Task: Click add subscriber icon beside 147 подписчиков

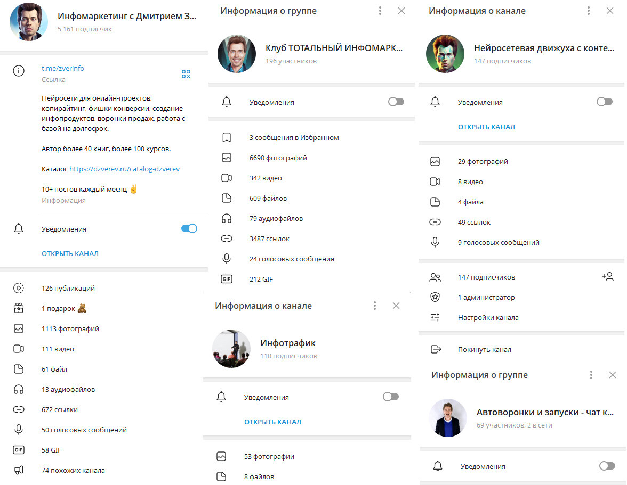Action: point(607,277)
